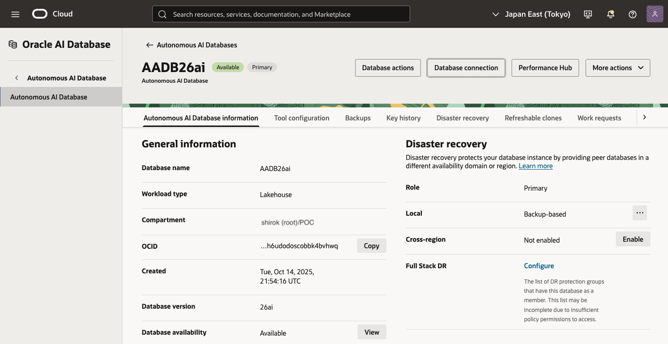
Task: Click the search magnifier icon
Action: [x=162, y=14]
